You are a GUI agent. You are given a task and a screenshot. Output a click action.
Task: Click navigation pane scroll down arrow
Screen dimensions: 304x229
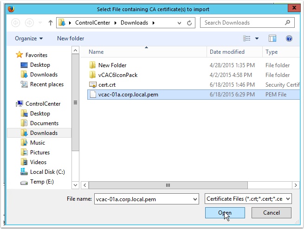coord(75,185)
